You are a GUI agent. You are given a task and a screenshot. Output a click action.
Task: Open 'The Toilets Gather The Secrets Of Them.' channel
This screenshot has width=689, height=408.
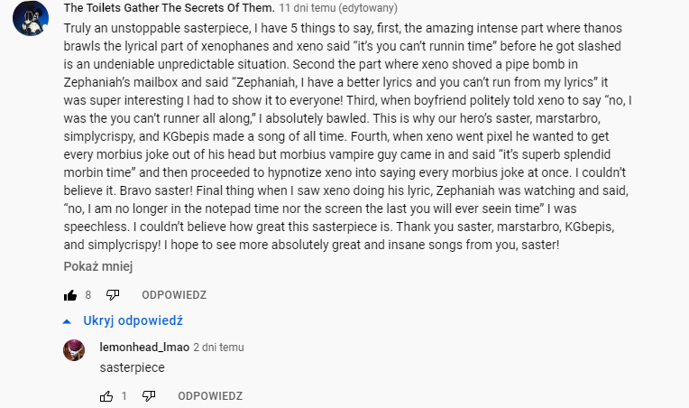pyautogui.click(x=169, y=7)
